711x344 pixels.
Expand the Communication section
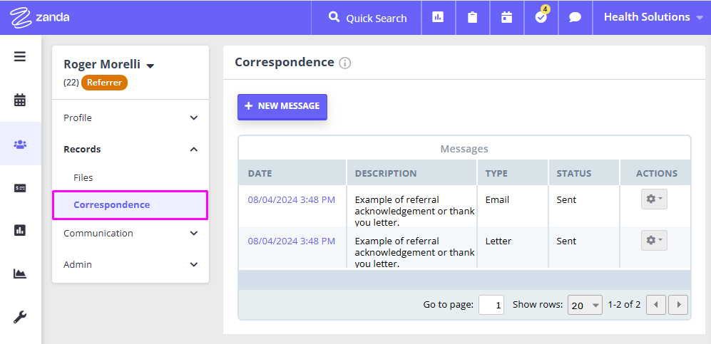[x=131, y=233]
